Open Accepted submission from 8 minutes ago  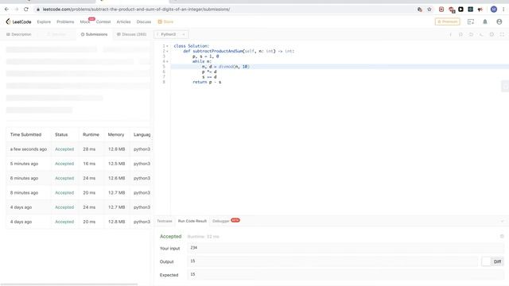pyautogui.click(x=64, y=192)
